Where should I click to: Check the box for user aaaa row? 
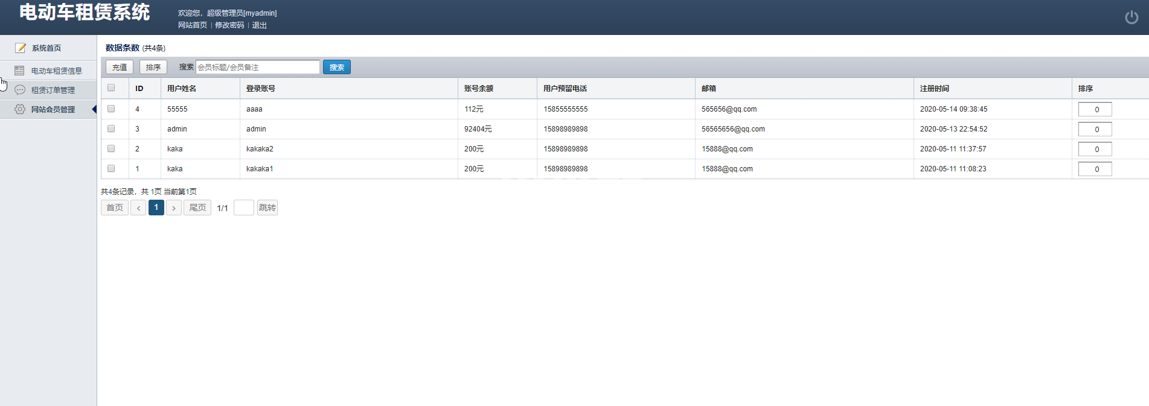(111, 109)
